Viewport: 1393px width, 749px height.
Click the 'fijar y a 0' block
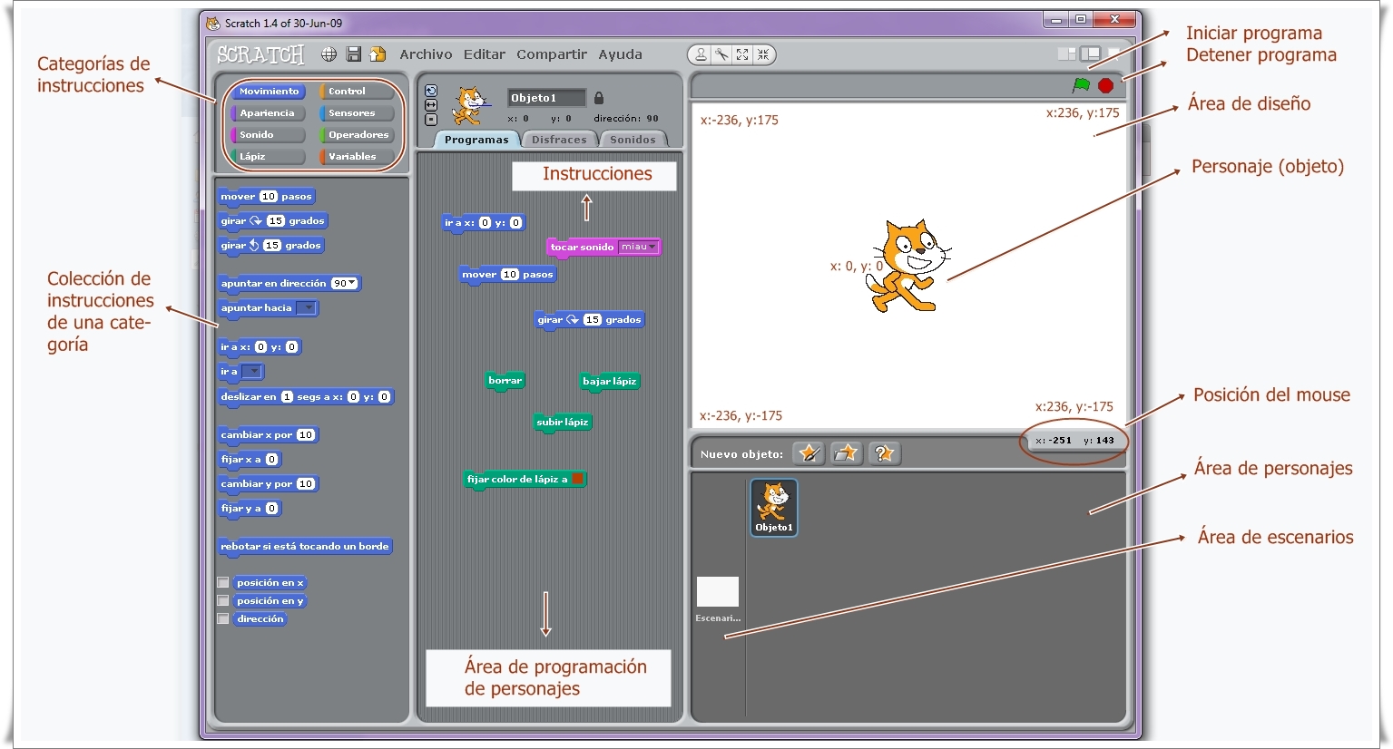250,509
